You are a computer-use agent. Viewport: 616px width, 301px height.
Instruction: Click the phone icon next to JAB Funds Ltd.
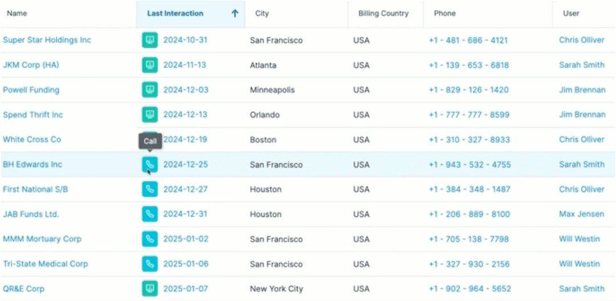point(149,214)
